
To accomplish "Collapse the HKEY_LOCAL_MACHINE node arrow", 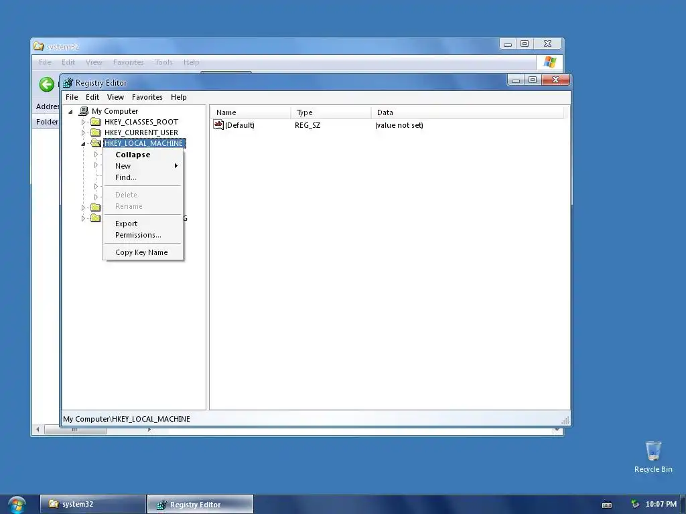I will pos(83,143).
